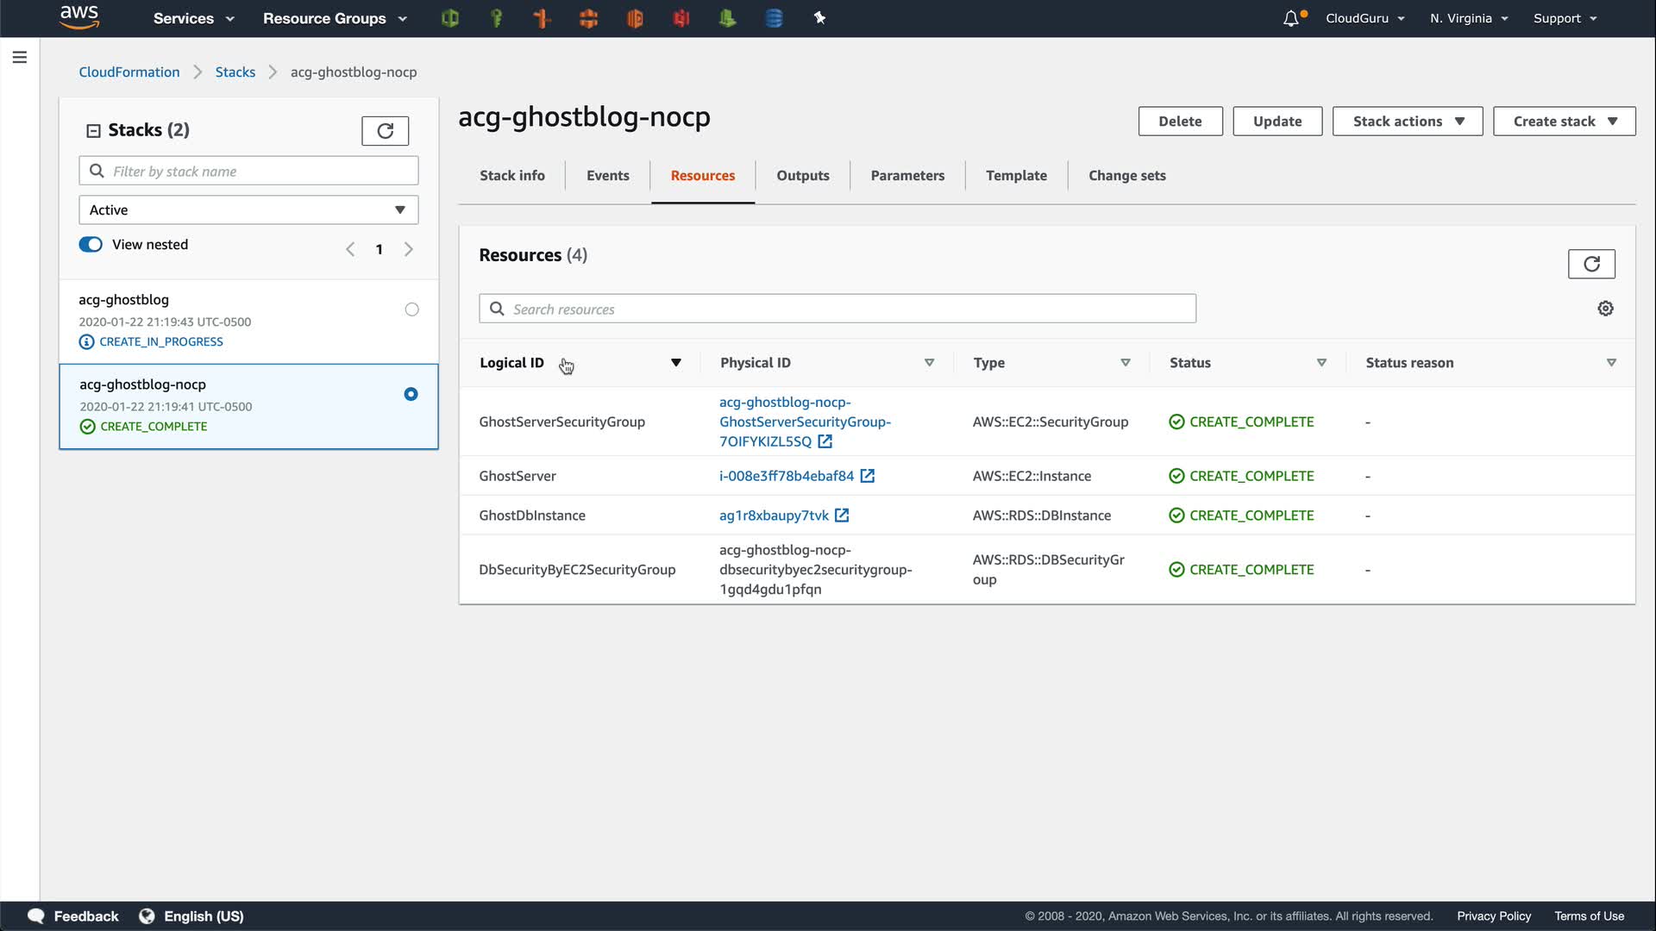Click the AWS logo home icon
The width and height of the screenshot is (1656, 931).
pyautogui.click(x=79, y=17)
